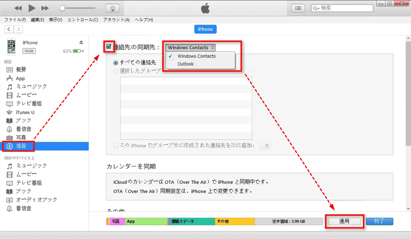Click the empty contact groups list box
411x239 pixels.
[186, 108]
